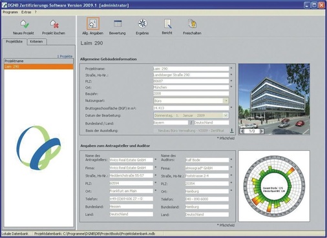Click the Landsberger Straße 290 field
Viewport: 327px width, 238px height.
191,75
